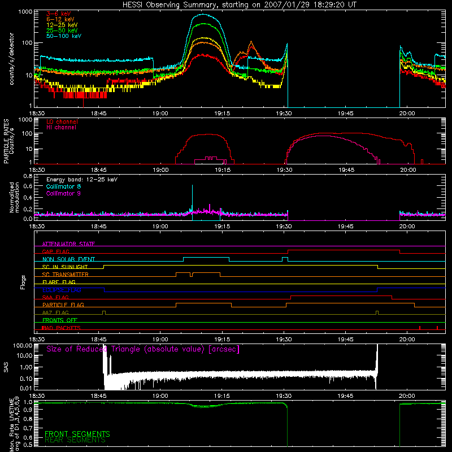Image resolution: width=452 pixels, height=452 pixels.
Task: Click the ATTENUATOR STATE flag label
Action: 68,244
